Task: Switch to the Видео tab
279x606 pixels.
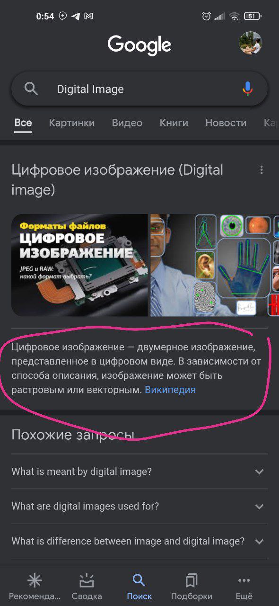Action: click(127, 123)
